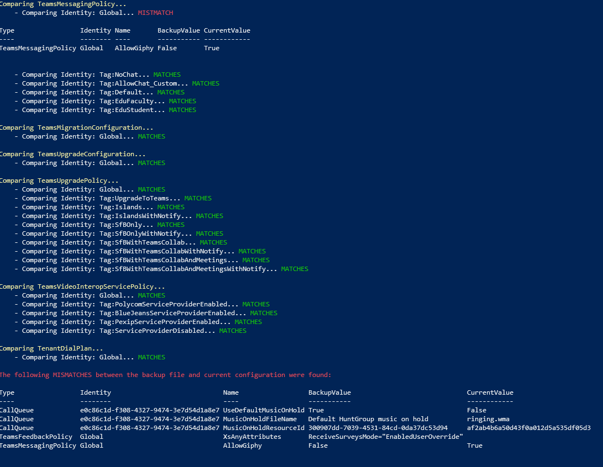Click the 'Tag:SfBWithTeamsCollab...' identity text

(148, 242)
